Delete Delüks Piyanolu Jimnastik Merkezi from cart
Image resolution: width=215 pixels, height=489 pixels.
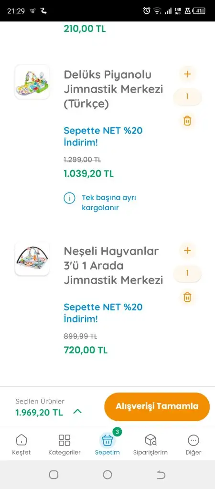(x=187, y=120)
